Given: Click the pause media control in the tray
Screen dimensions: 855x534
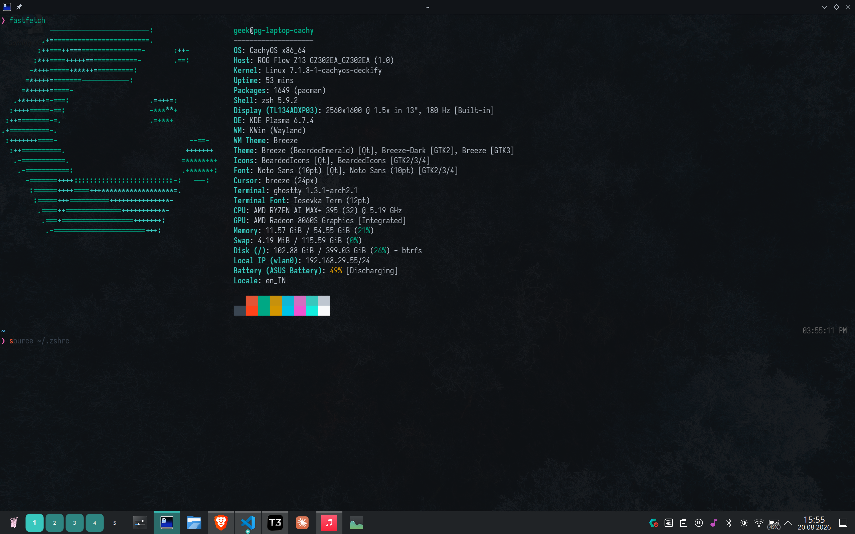Looking at the screenshot, I should (x=698, y=523).
